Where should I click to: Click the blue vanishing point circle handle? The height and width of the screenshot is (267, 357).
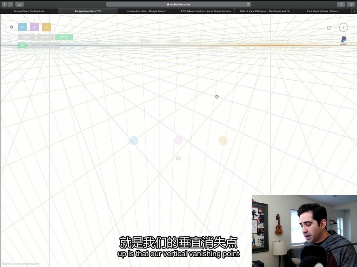pos(134,140)
